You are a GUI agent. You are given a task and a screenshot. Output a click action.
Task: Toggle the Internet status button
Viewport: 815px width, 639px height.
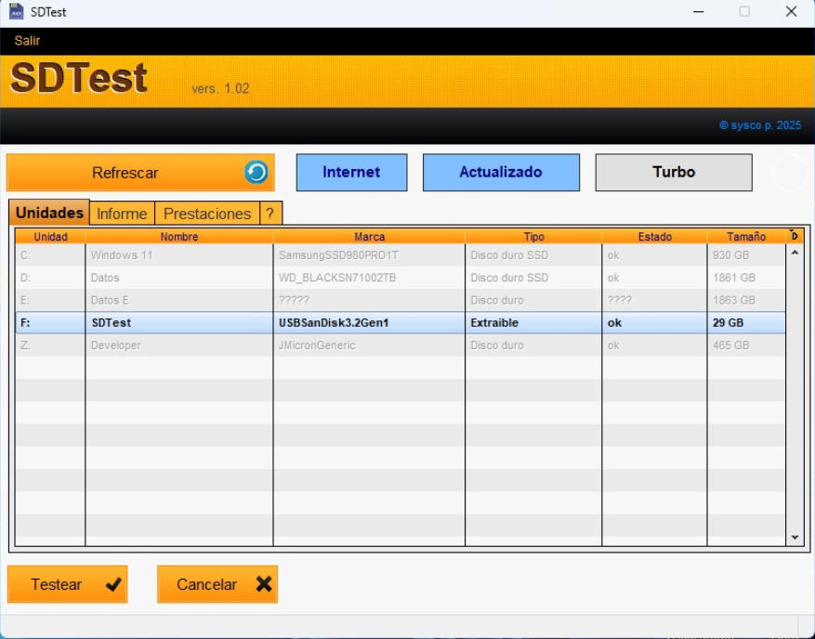(x=351, y=172)
